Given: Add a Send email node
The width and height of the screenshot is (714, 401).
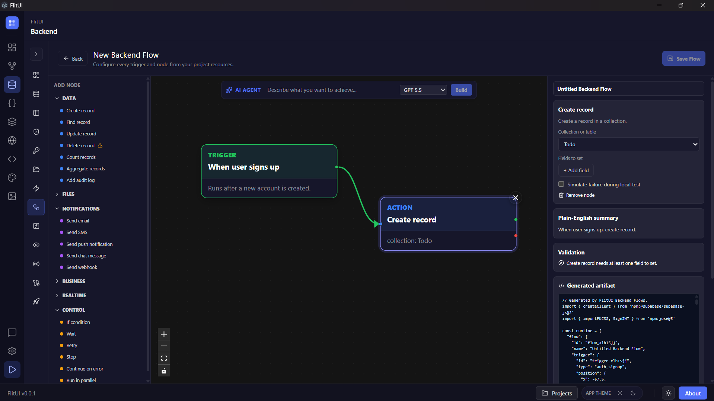Looking at the screenshot, I should pos(78,221).
